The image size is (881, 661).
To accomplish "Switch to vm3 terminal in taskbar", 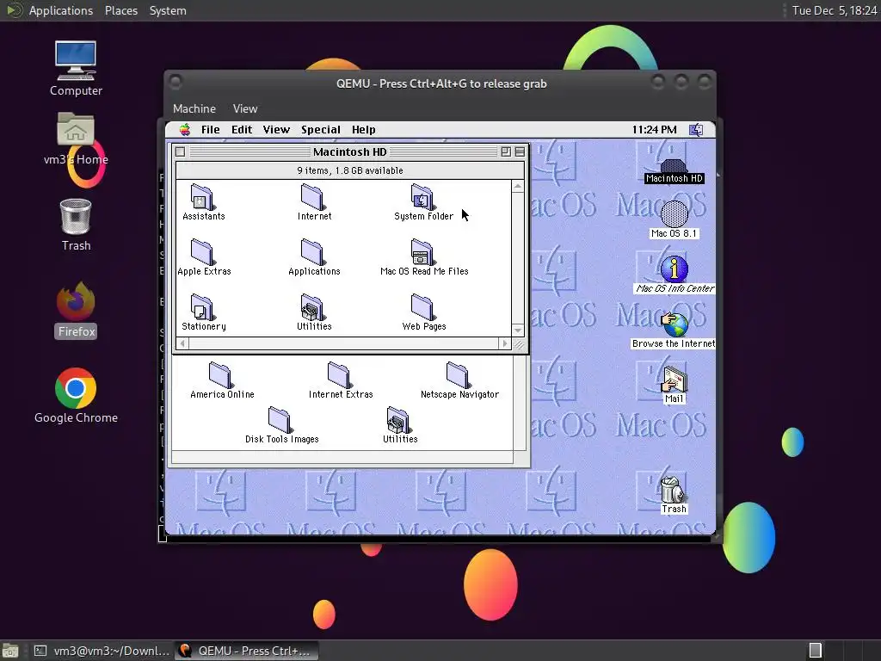I will pos(102,651).
